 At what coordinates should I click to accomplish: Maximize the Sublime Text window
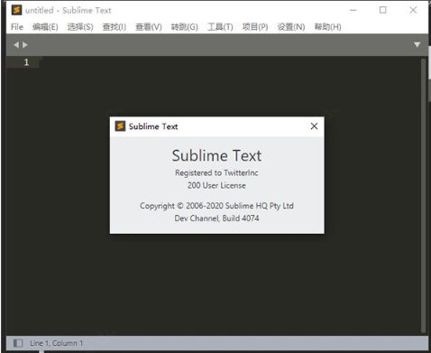click(383, 10)
